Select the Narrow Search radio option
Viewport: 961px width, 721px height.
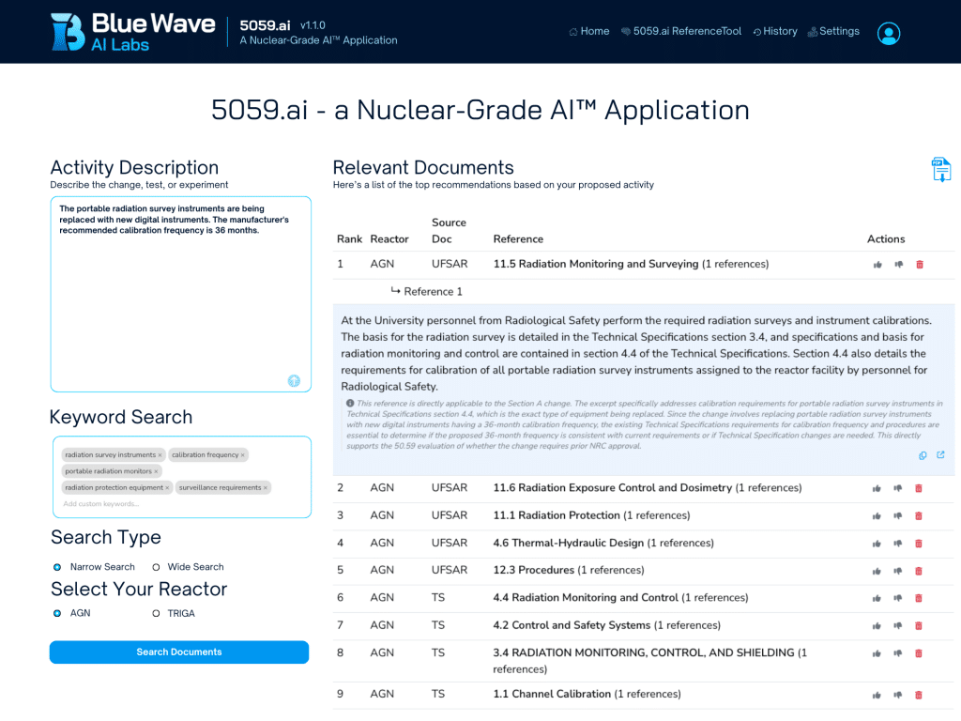pyautogui.click(x=57, y=567)
